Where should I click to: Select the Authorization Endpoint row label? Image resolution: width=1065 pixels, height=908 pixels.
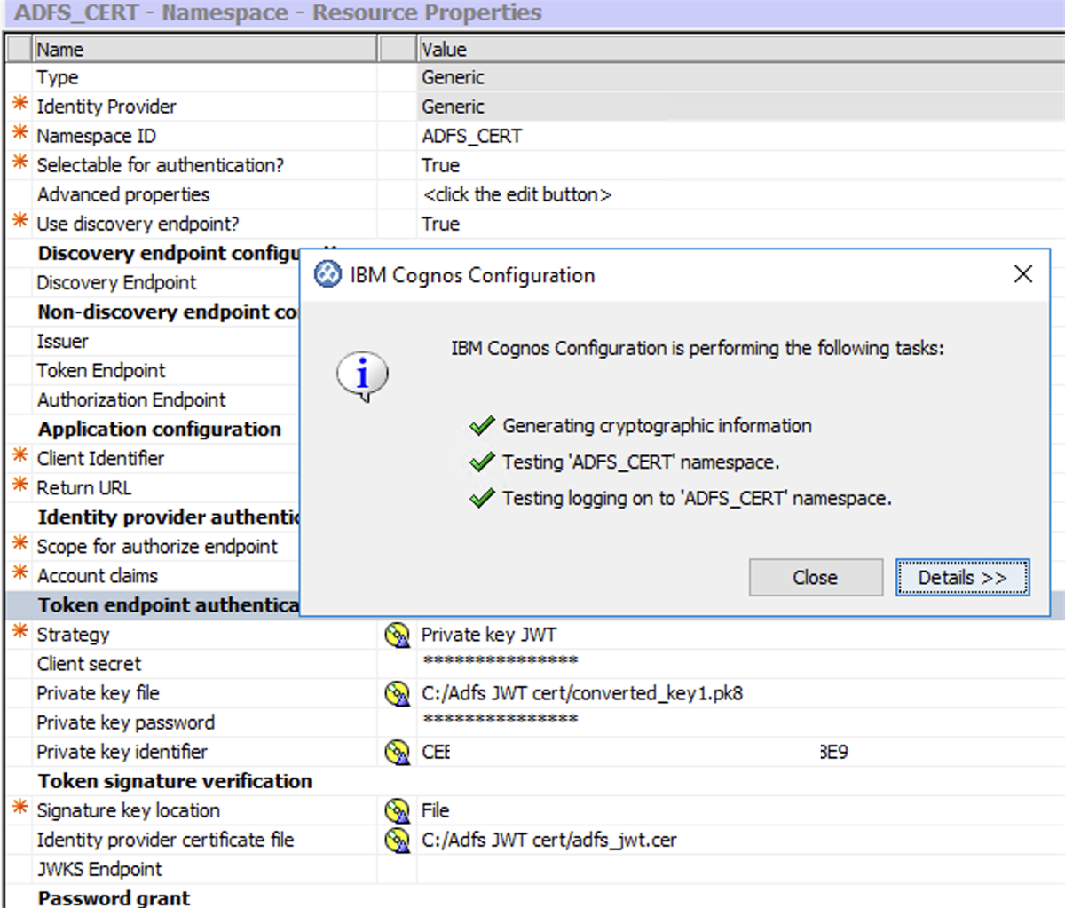pyautogui.click(x=131, y=399)
